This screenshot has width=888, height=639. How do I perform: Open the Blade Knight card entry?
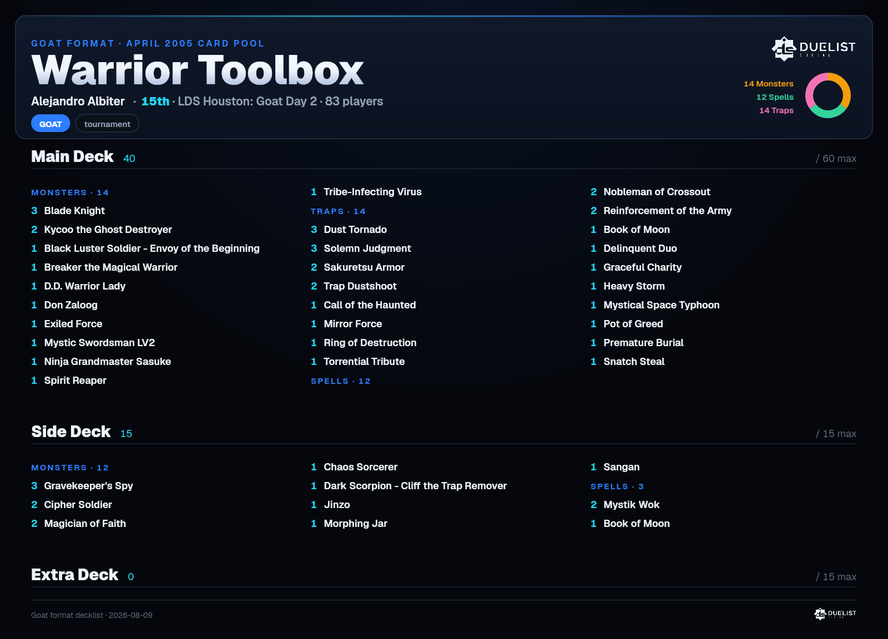(x=68, y=211)
